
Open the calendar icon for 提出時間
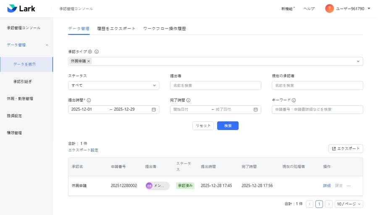(154, 109)
